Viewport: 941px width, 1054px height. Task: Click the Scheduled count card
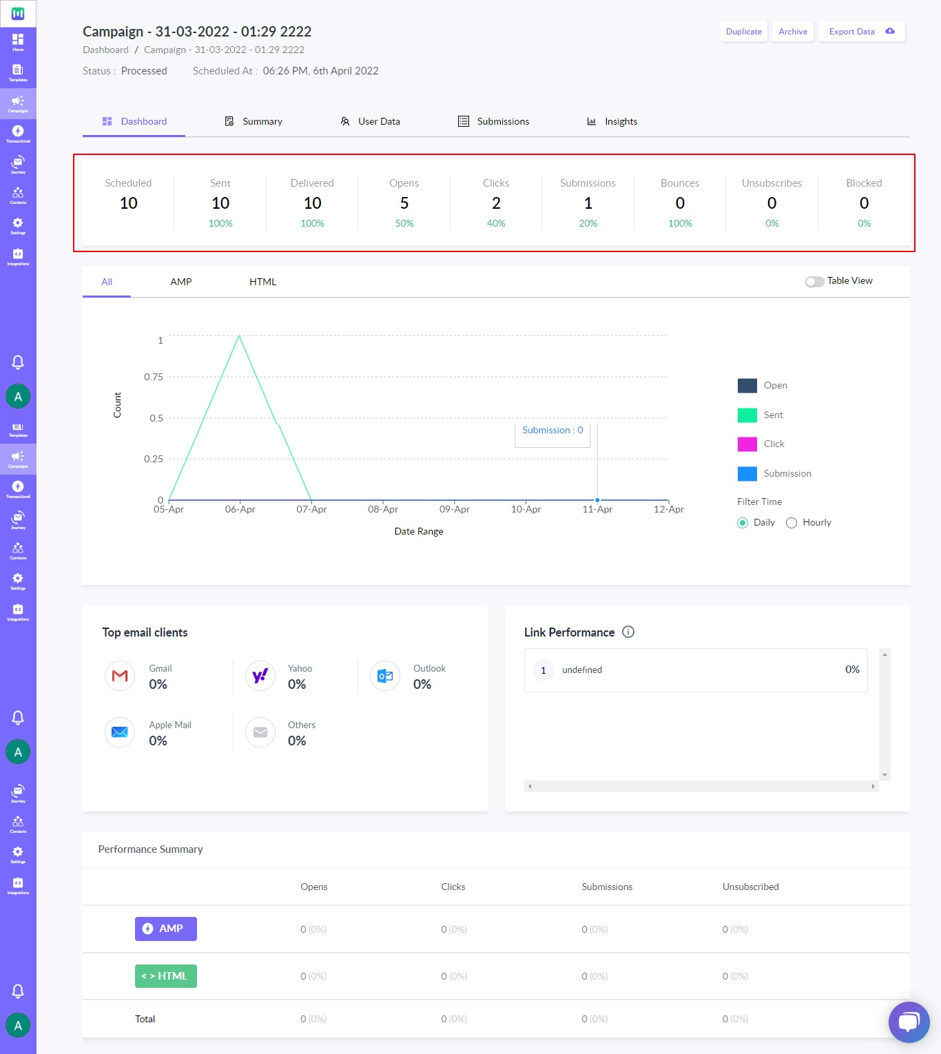pos(128,203)
